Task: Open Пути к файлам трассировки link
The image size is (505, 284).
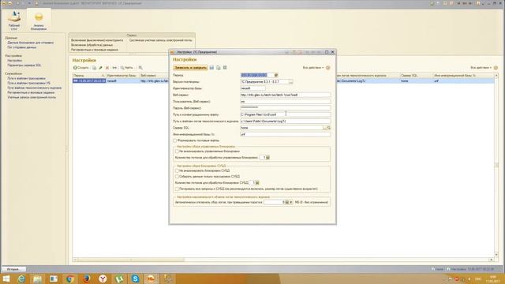Action: 26,78
